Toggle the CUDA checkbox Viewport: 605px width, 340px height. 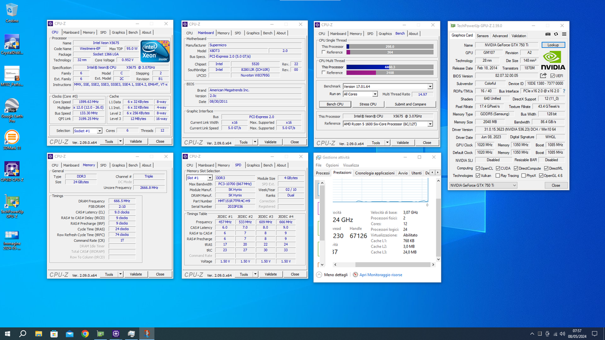tap(499, 168)
